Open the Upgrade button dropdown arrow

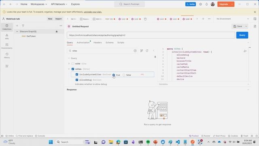(x=232, y=4)
